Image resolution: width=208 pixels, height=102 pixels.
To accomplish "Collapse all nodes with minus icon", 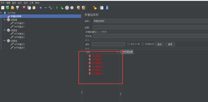I will click(45, 8).
